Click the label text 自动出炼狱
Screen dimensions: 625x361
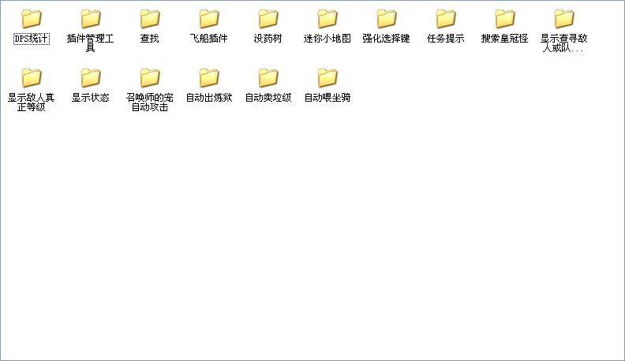209,98
